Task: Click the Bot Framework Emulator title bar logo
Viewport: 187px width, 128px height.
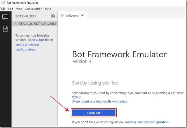Action: coord(3,3)
